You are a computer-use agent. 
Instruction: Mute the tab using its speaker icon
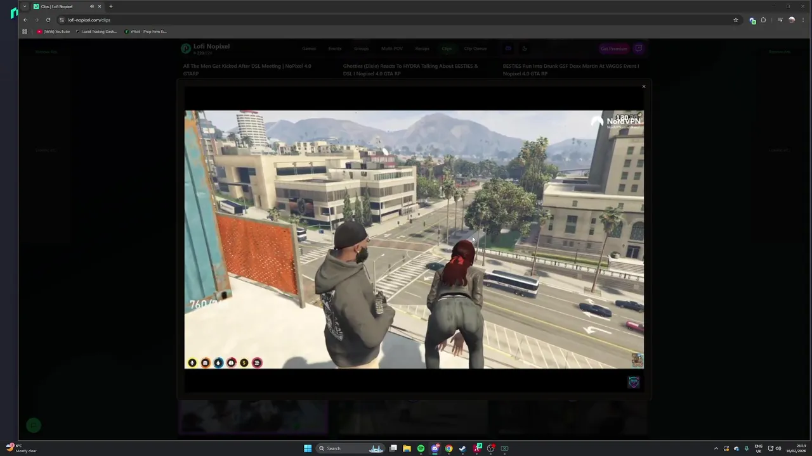(x=92, y=6)
